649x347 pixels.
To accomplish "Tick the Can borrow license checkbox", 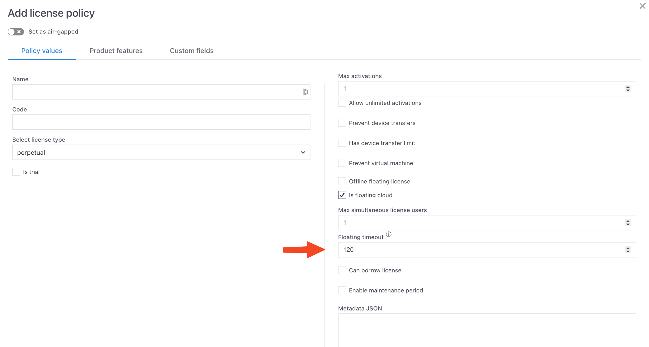I will click(342, 270).
